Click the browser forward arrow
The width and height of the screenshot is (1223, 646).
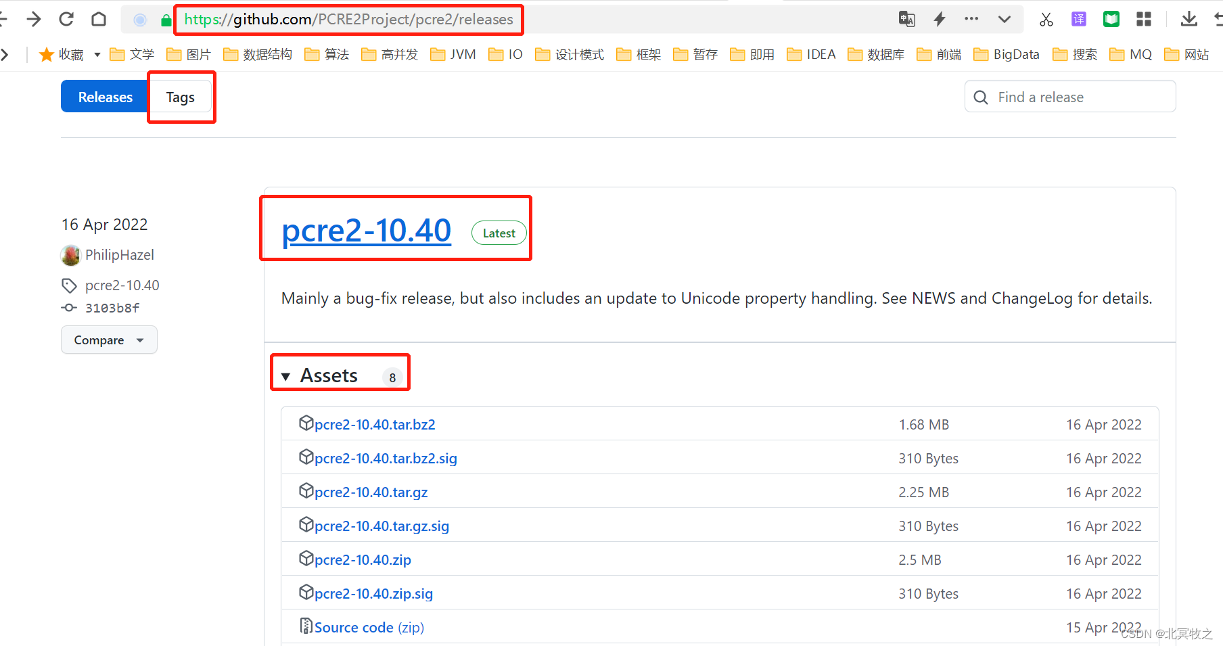33,19
